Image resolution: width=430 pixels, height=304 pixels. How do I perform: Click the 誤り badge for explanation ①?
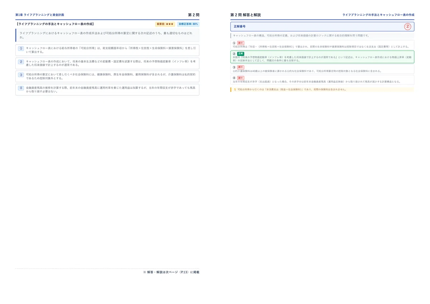pos(240,43)
